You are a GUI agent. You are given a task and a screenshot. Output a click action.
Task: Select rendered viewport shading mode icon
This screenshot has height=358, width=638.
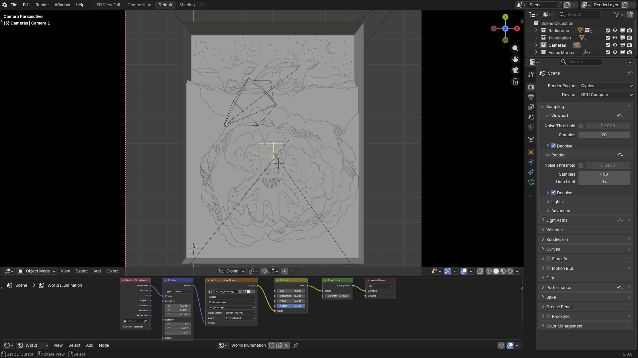pos(510,271)
